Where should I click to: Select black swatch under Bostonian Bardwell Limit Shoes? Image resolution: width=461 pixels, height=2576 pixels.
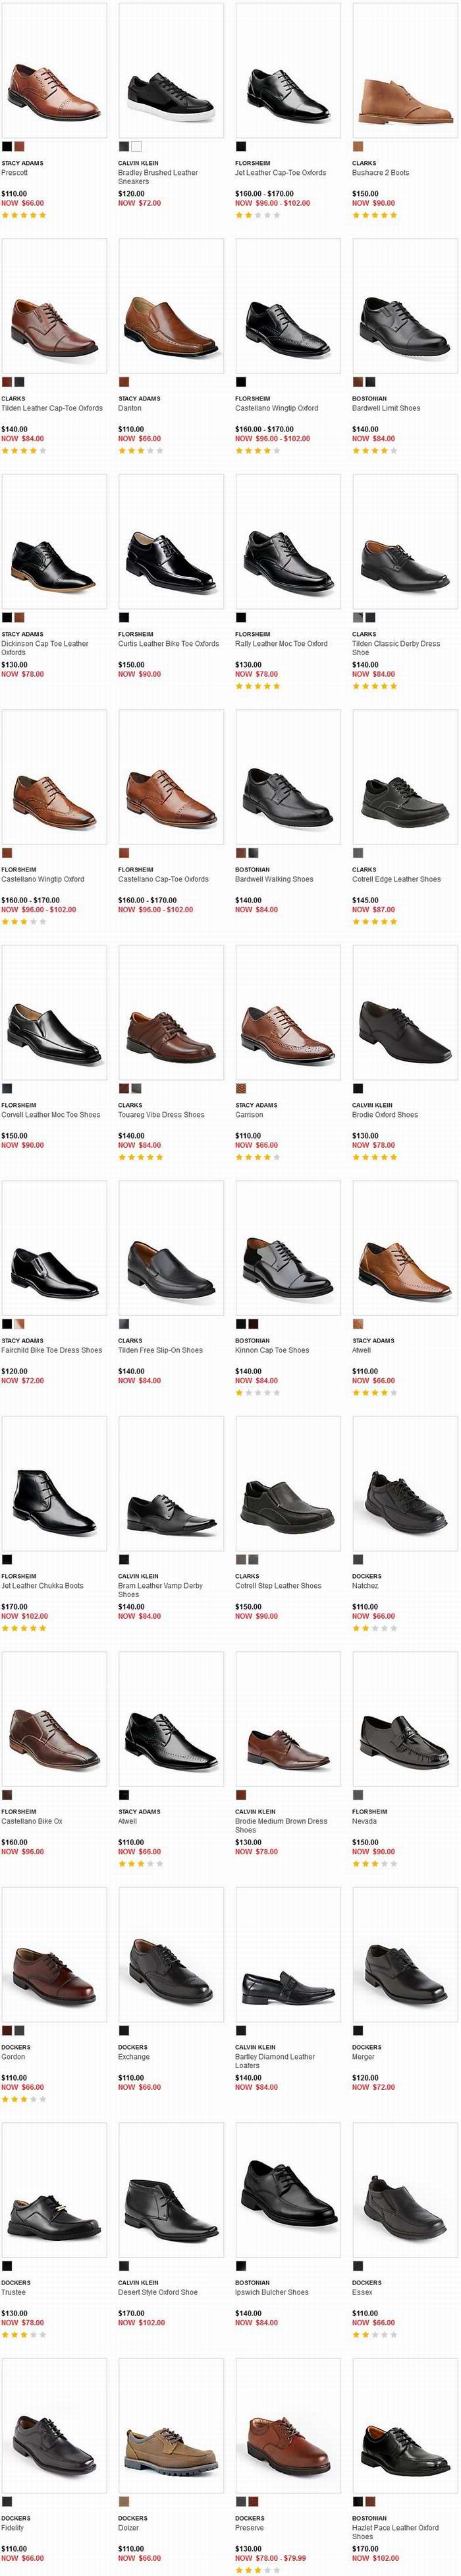pos(370,382)
